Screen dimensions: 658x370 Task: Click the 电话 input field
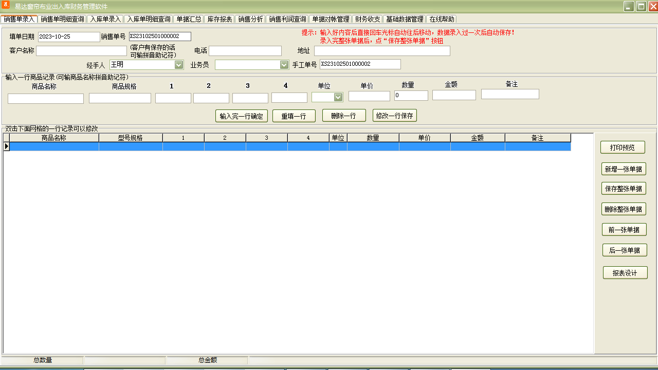pyautogui.click(x=245, y=51)
